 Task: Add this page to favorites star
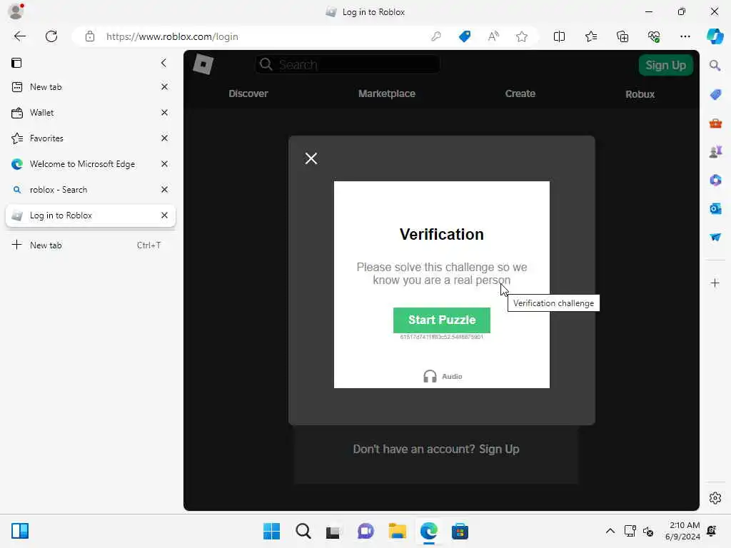[x=522, y=36]
